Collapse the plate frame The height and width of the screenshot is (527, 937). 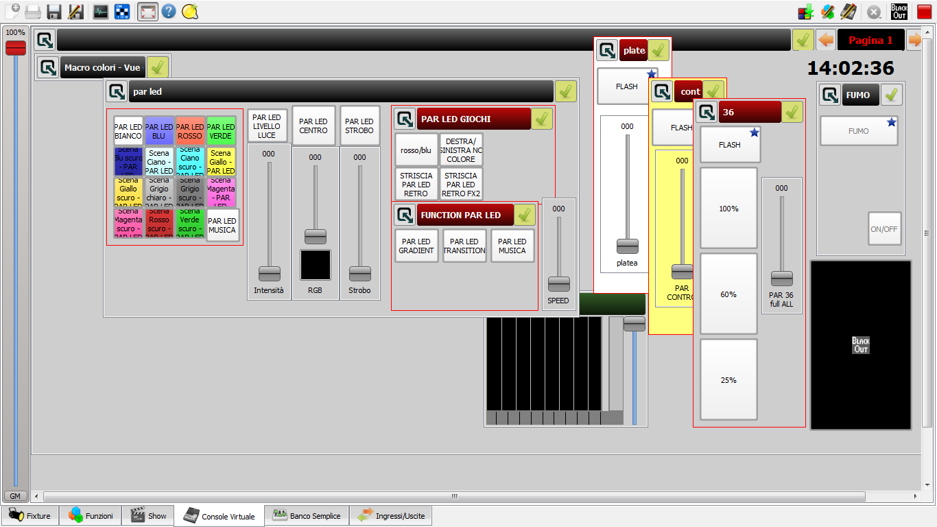(607, 50)
